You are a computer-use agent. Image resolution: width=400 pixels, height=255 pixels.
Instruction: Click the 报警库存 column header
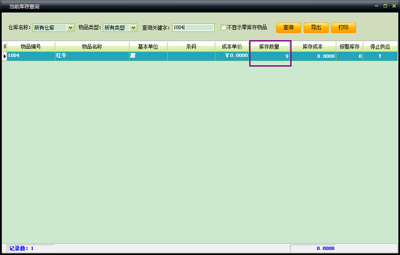coord(349,46)
